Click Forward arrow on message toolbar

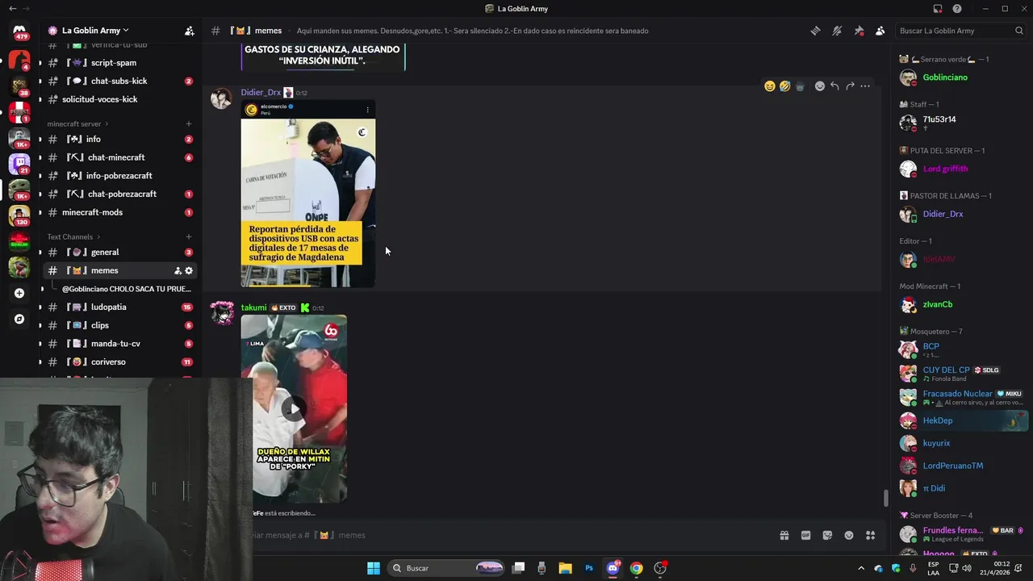[x=850, y=86]
